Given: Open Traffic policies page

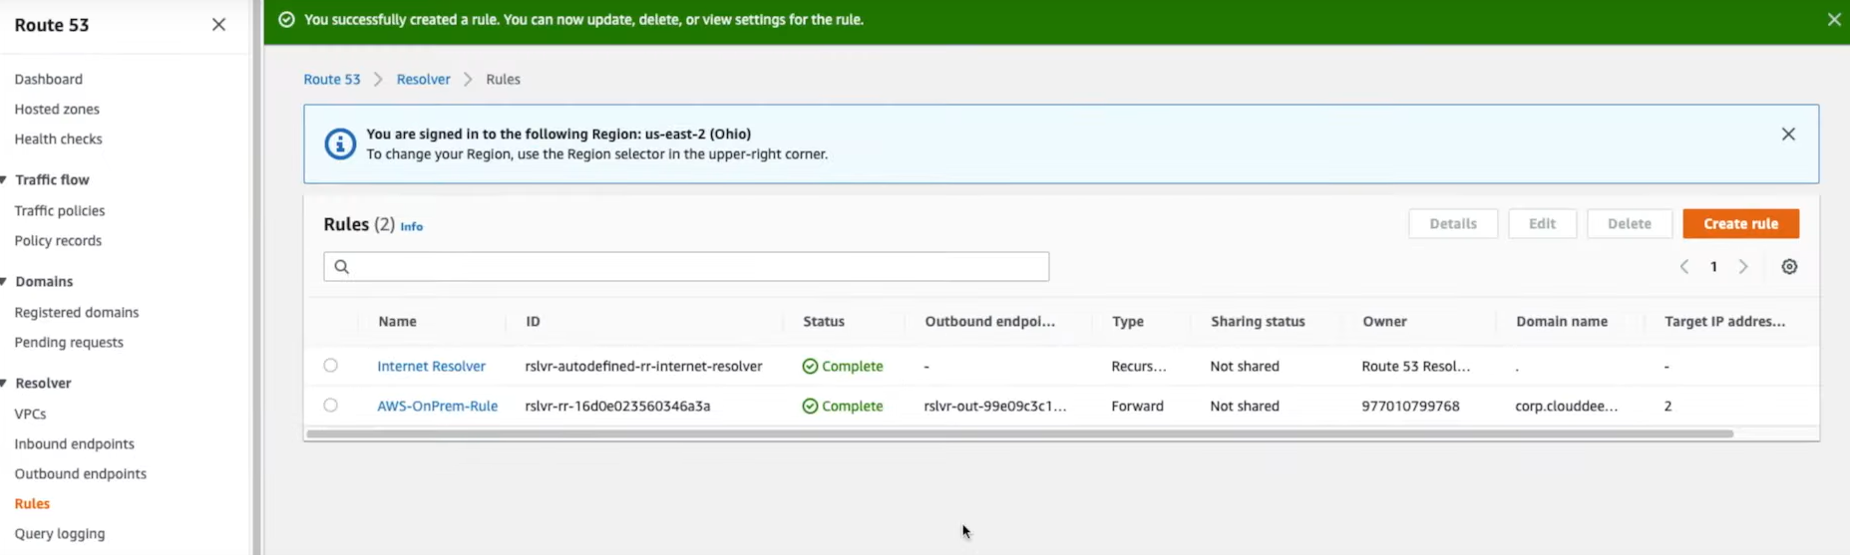Looking at the screenshot, I should pos(60,210).
